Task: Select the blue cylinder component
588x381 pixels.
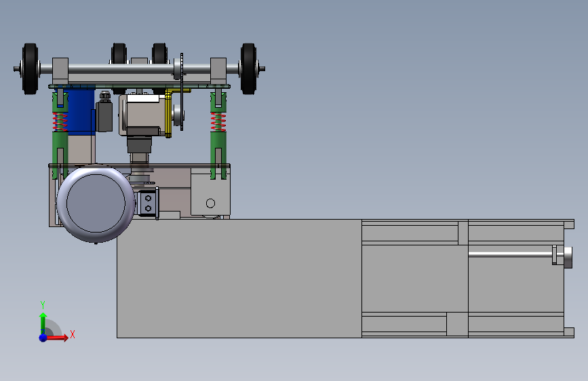Action: coord(80,112)
